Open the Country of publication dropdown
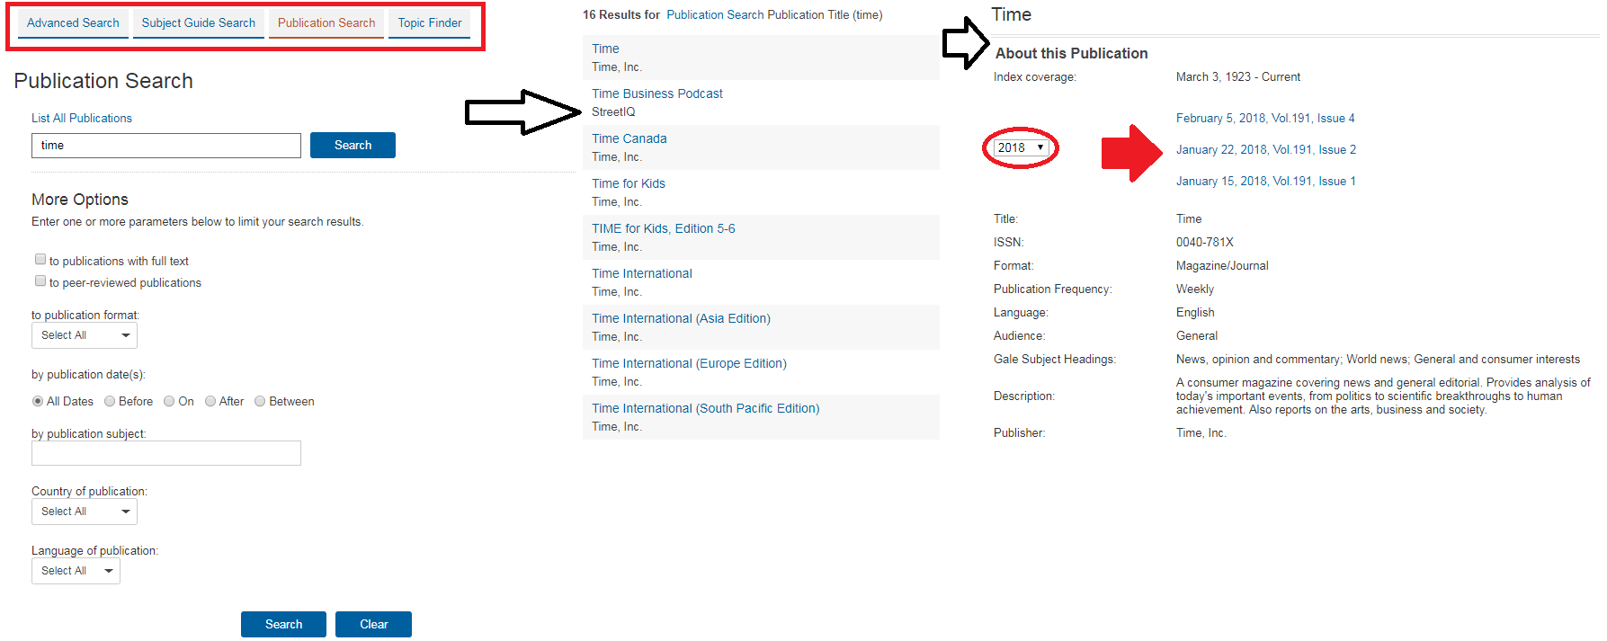The height and width of the screenshot is (641, 1607). [x=85, y=512]
